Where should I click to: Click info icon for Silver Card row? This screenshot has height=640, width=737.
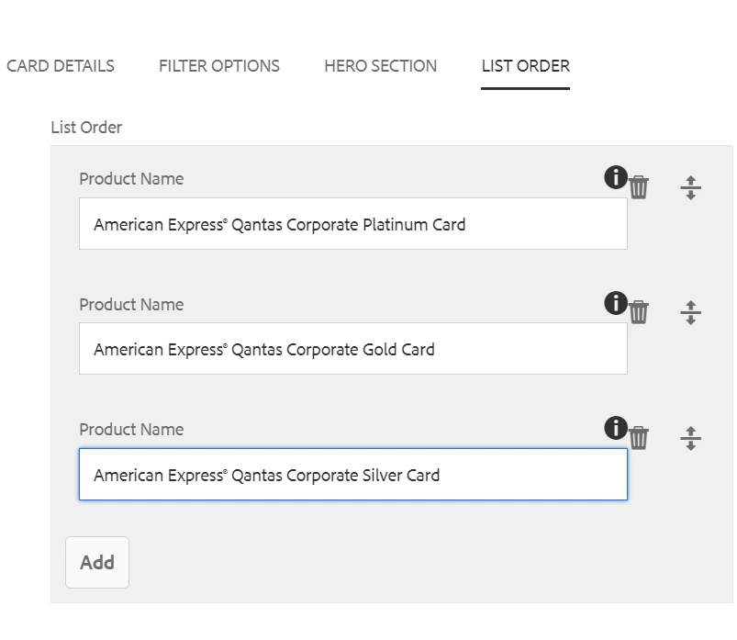click(x=616, y=427)
